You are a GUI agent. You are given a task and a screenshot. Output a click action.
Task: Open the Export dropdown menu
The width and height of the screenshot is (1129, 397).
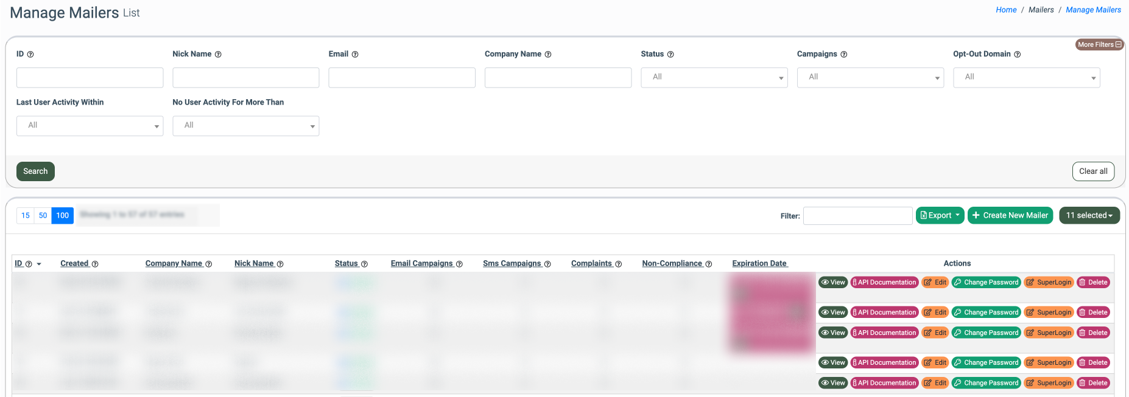tap(940, 216)
